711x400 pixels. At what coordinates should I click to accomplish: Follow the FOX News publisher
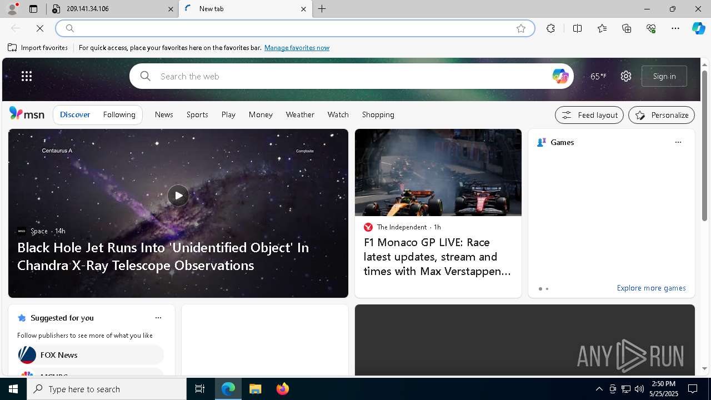click(90, 354)
